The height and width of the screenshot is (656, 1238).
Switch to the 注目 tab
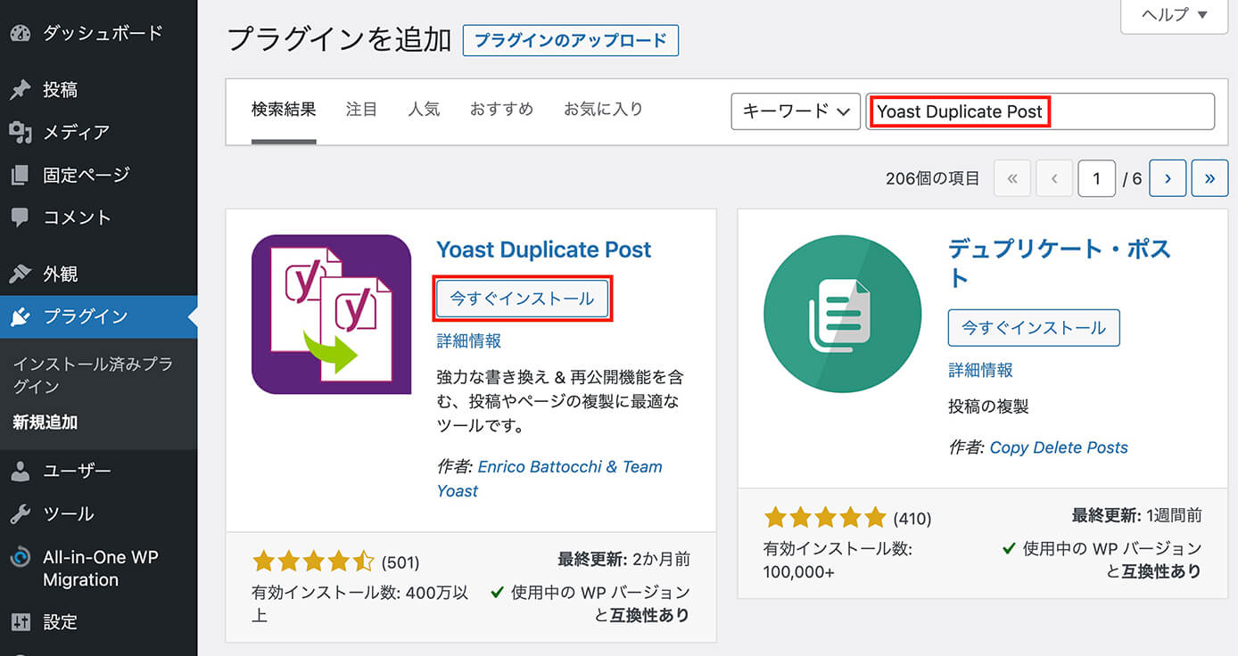pyautogui.click(x=361, y=110)
